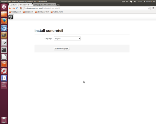Viewport: 156px width, 124px height.
Task: Open the Files manager from the launcher
Action: point(4,14)
